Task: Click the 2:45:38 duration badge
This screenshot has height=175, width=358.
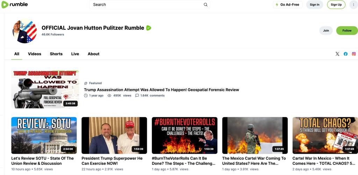Action: tap(70, 104)
